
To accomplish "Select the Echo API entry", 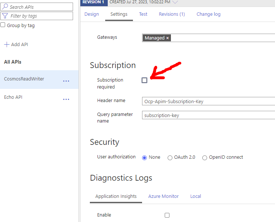I will pos(13,97).
